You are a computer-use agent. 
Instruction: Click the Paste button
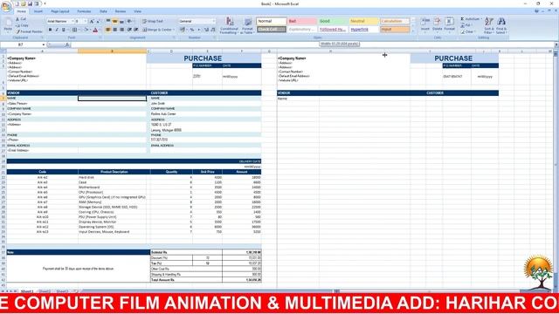(x=8, y=25)
